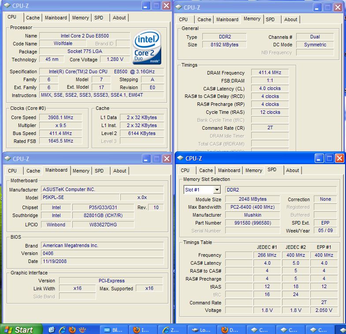Open Mainboard tab in the SPD window

(229, 170)
